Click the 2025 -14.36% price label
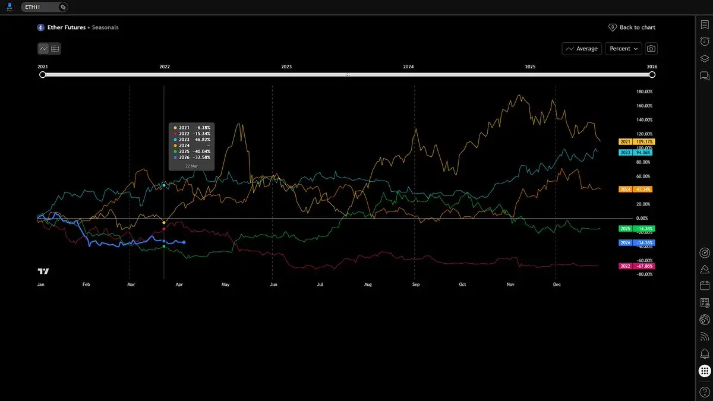The image size is (713, 401). click(636, 229)
